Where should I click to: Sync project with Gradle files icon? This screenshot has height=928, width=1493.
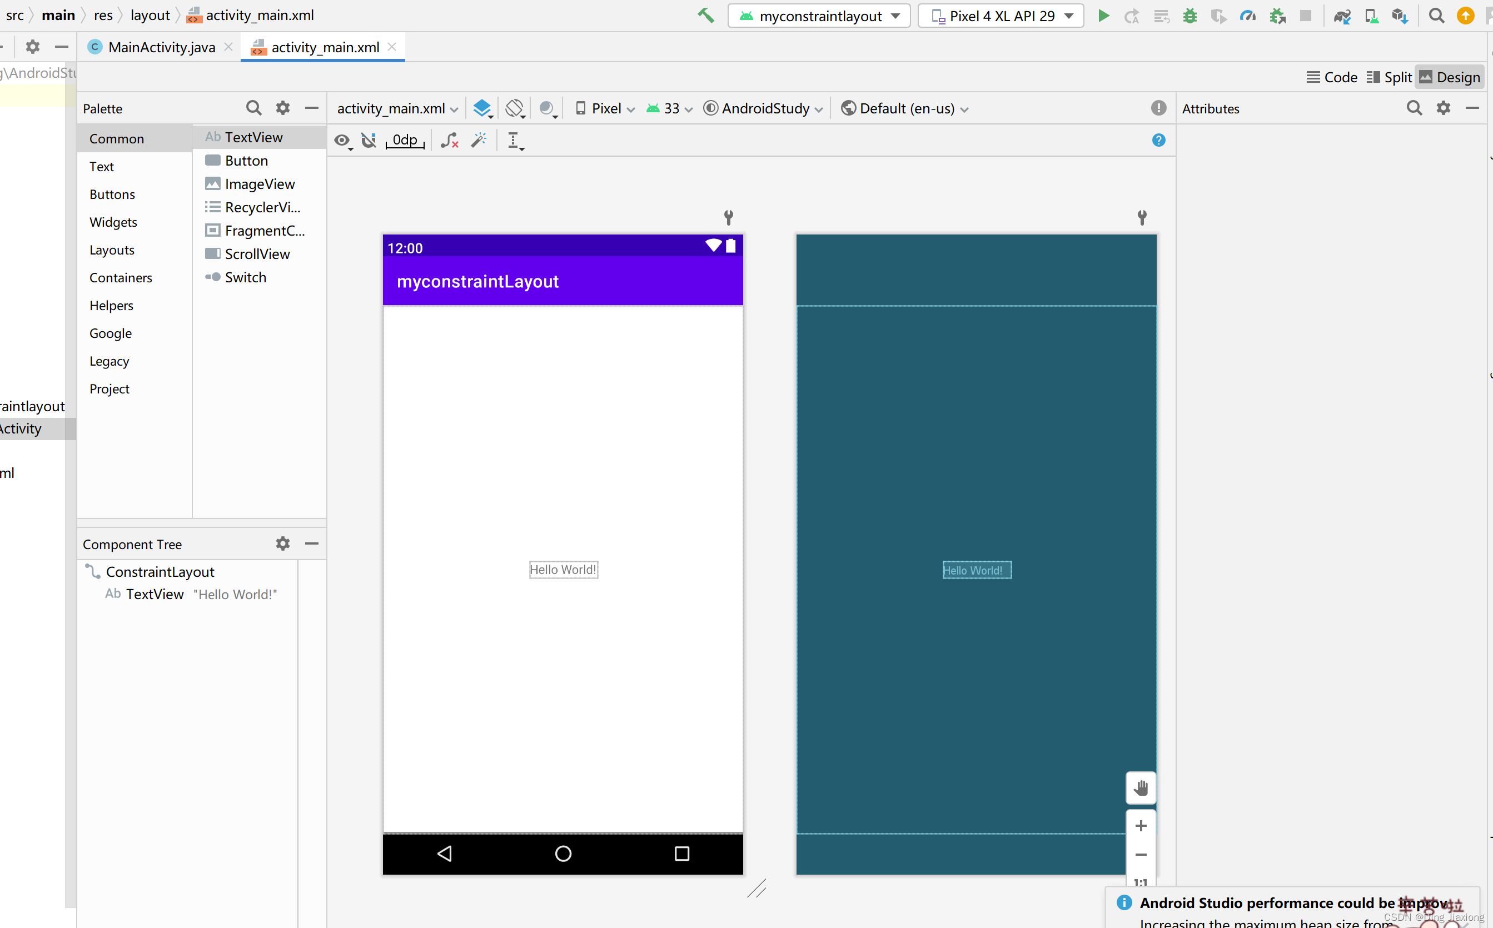[1342, 16]
